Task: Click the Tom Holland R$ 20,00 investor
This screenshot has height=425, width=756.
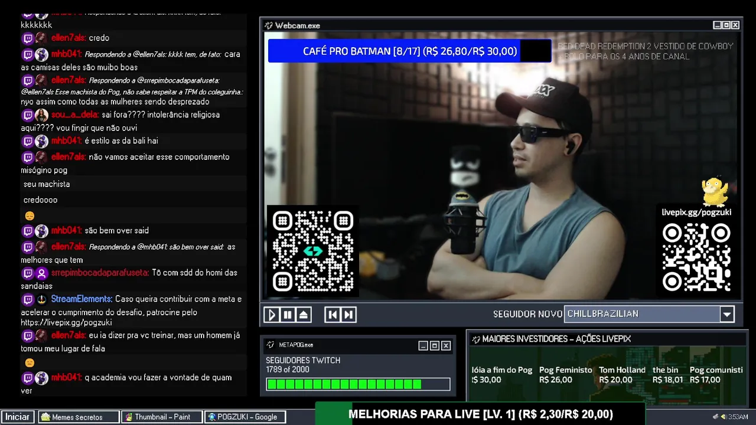Action: [x=622, y=375]
